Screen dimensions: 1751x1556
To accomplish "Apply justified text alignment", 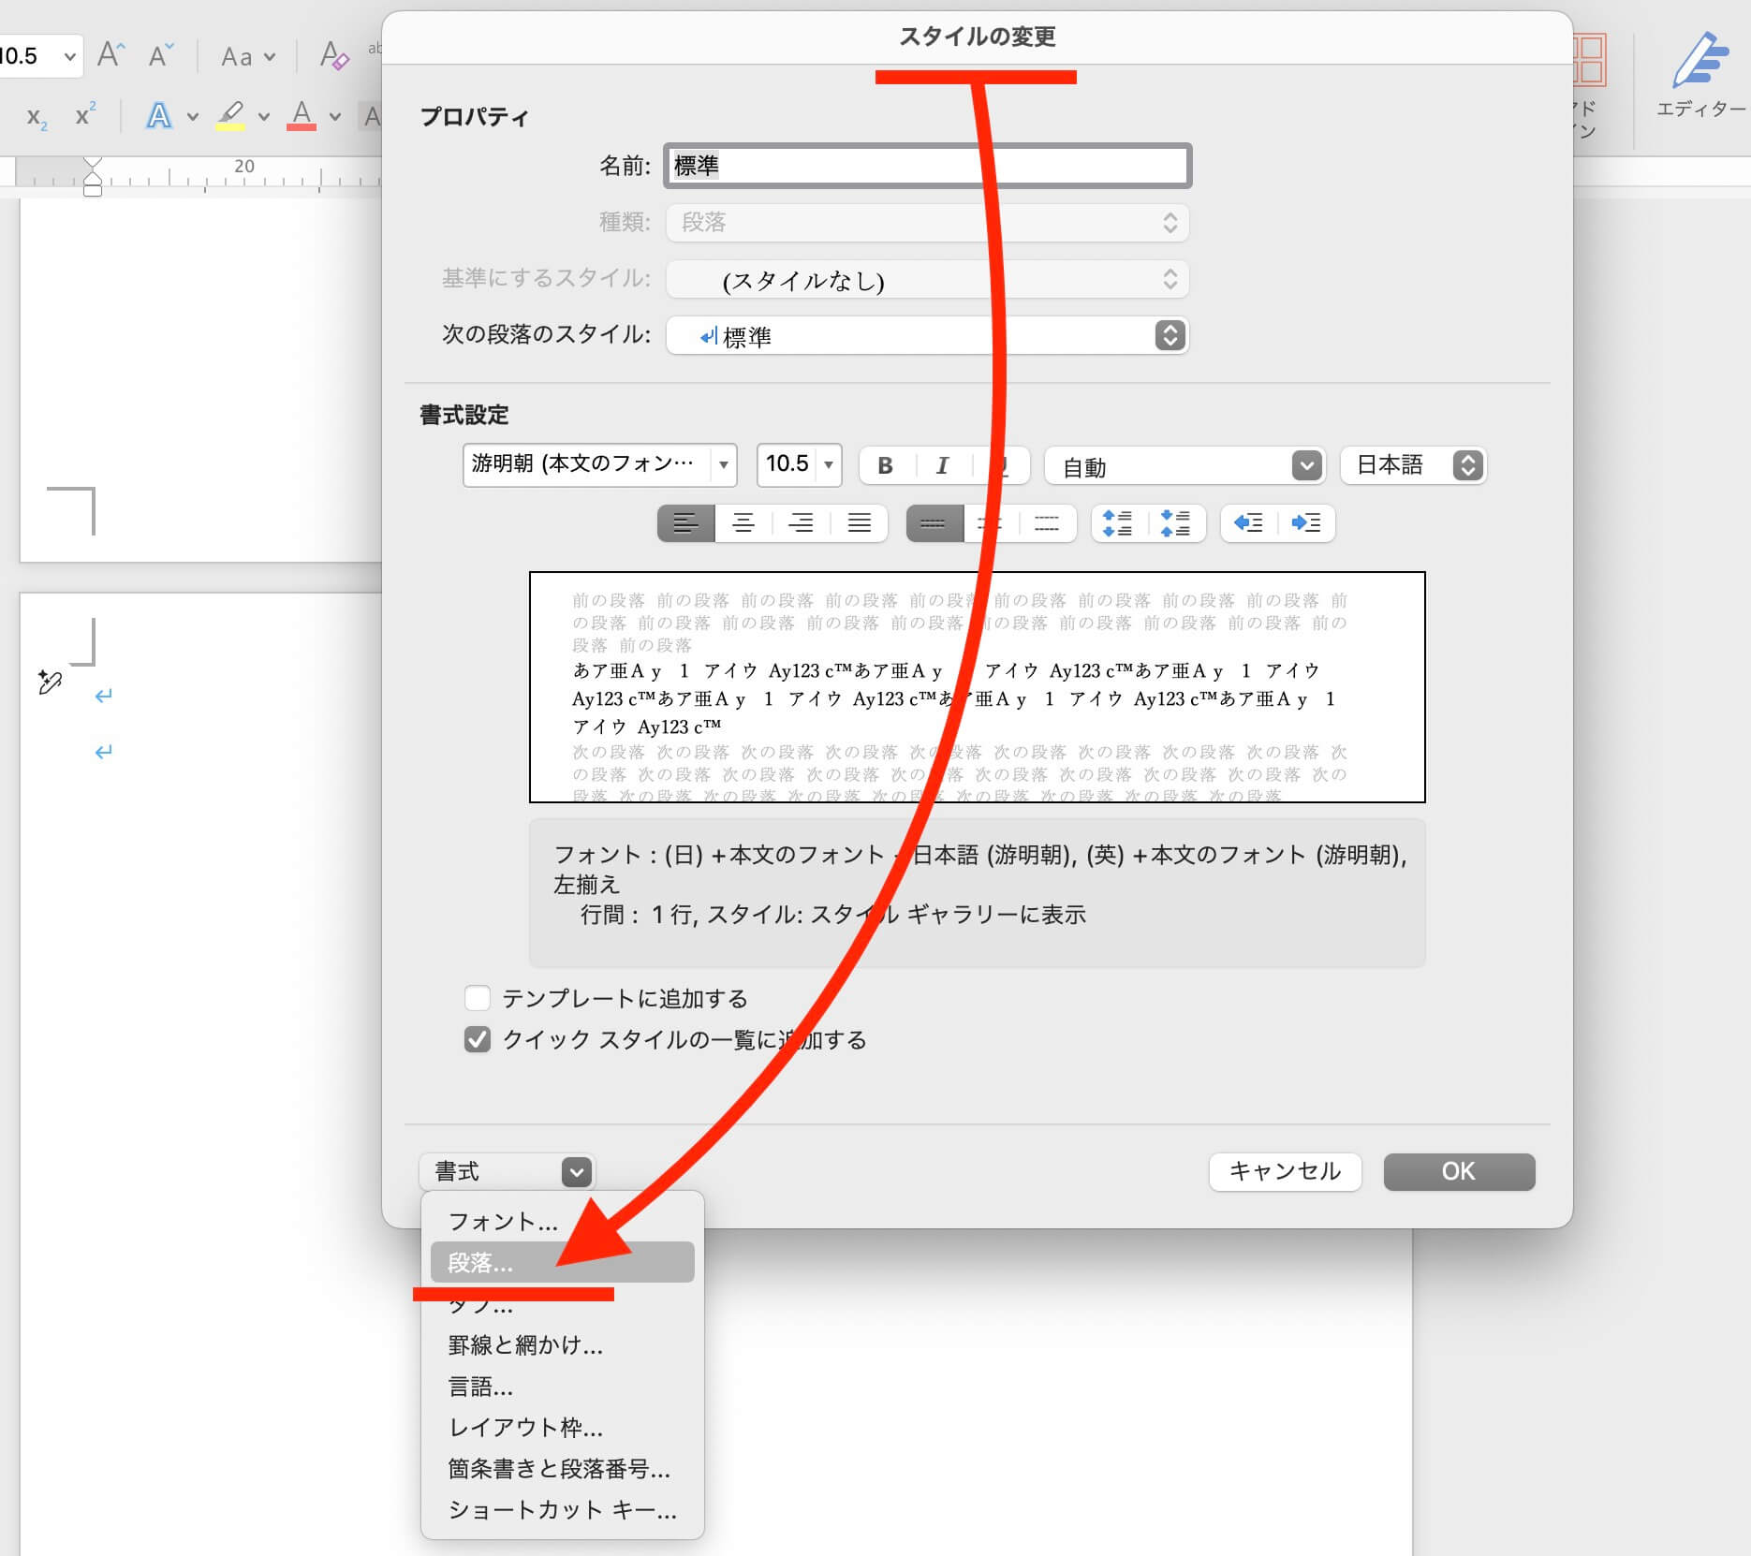I will 859,523.
